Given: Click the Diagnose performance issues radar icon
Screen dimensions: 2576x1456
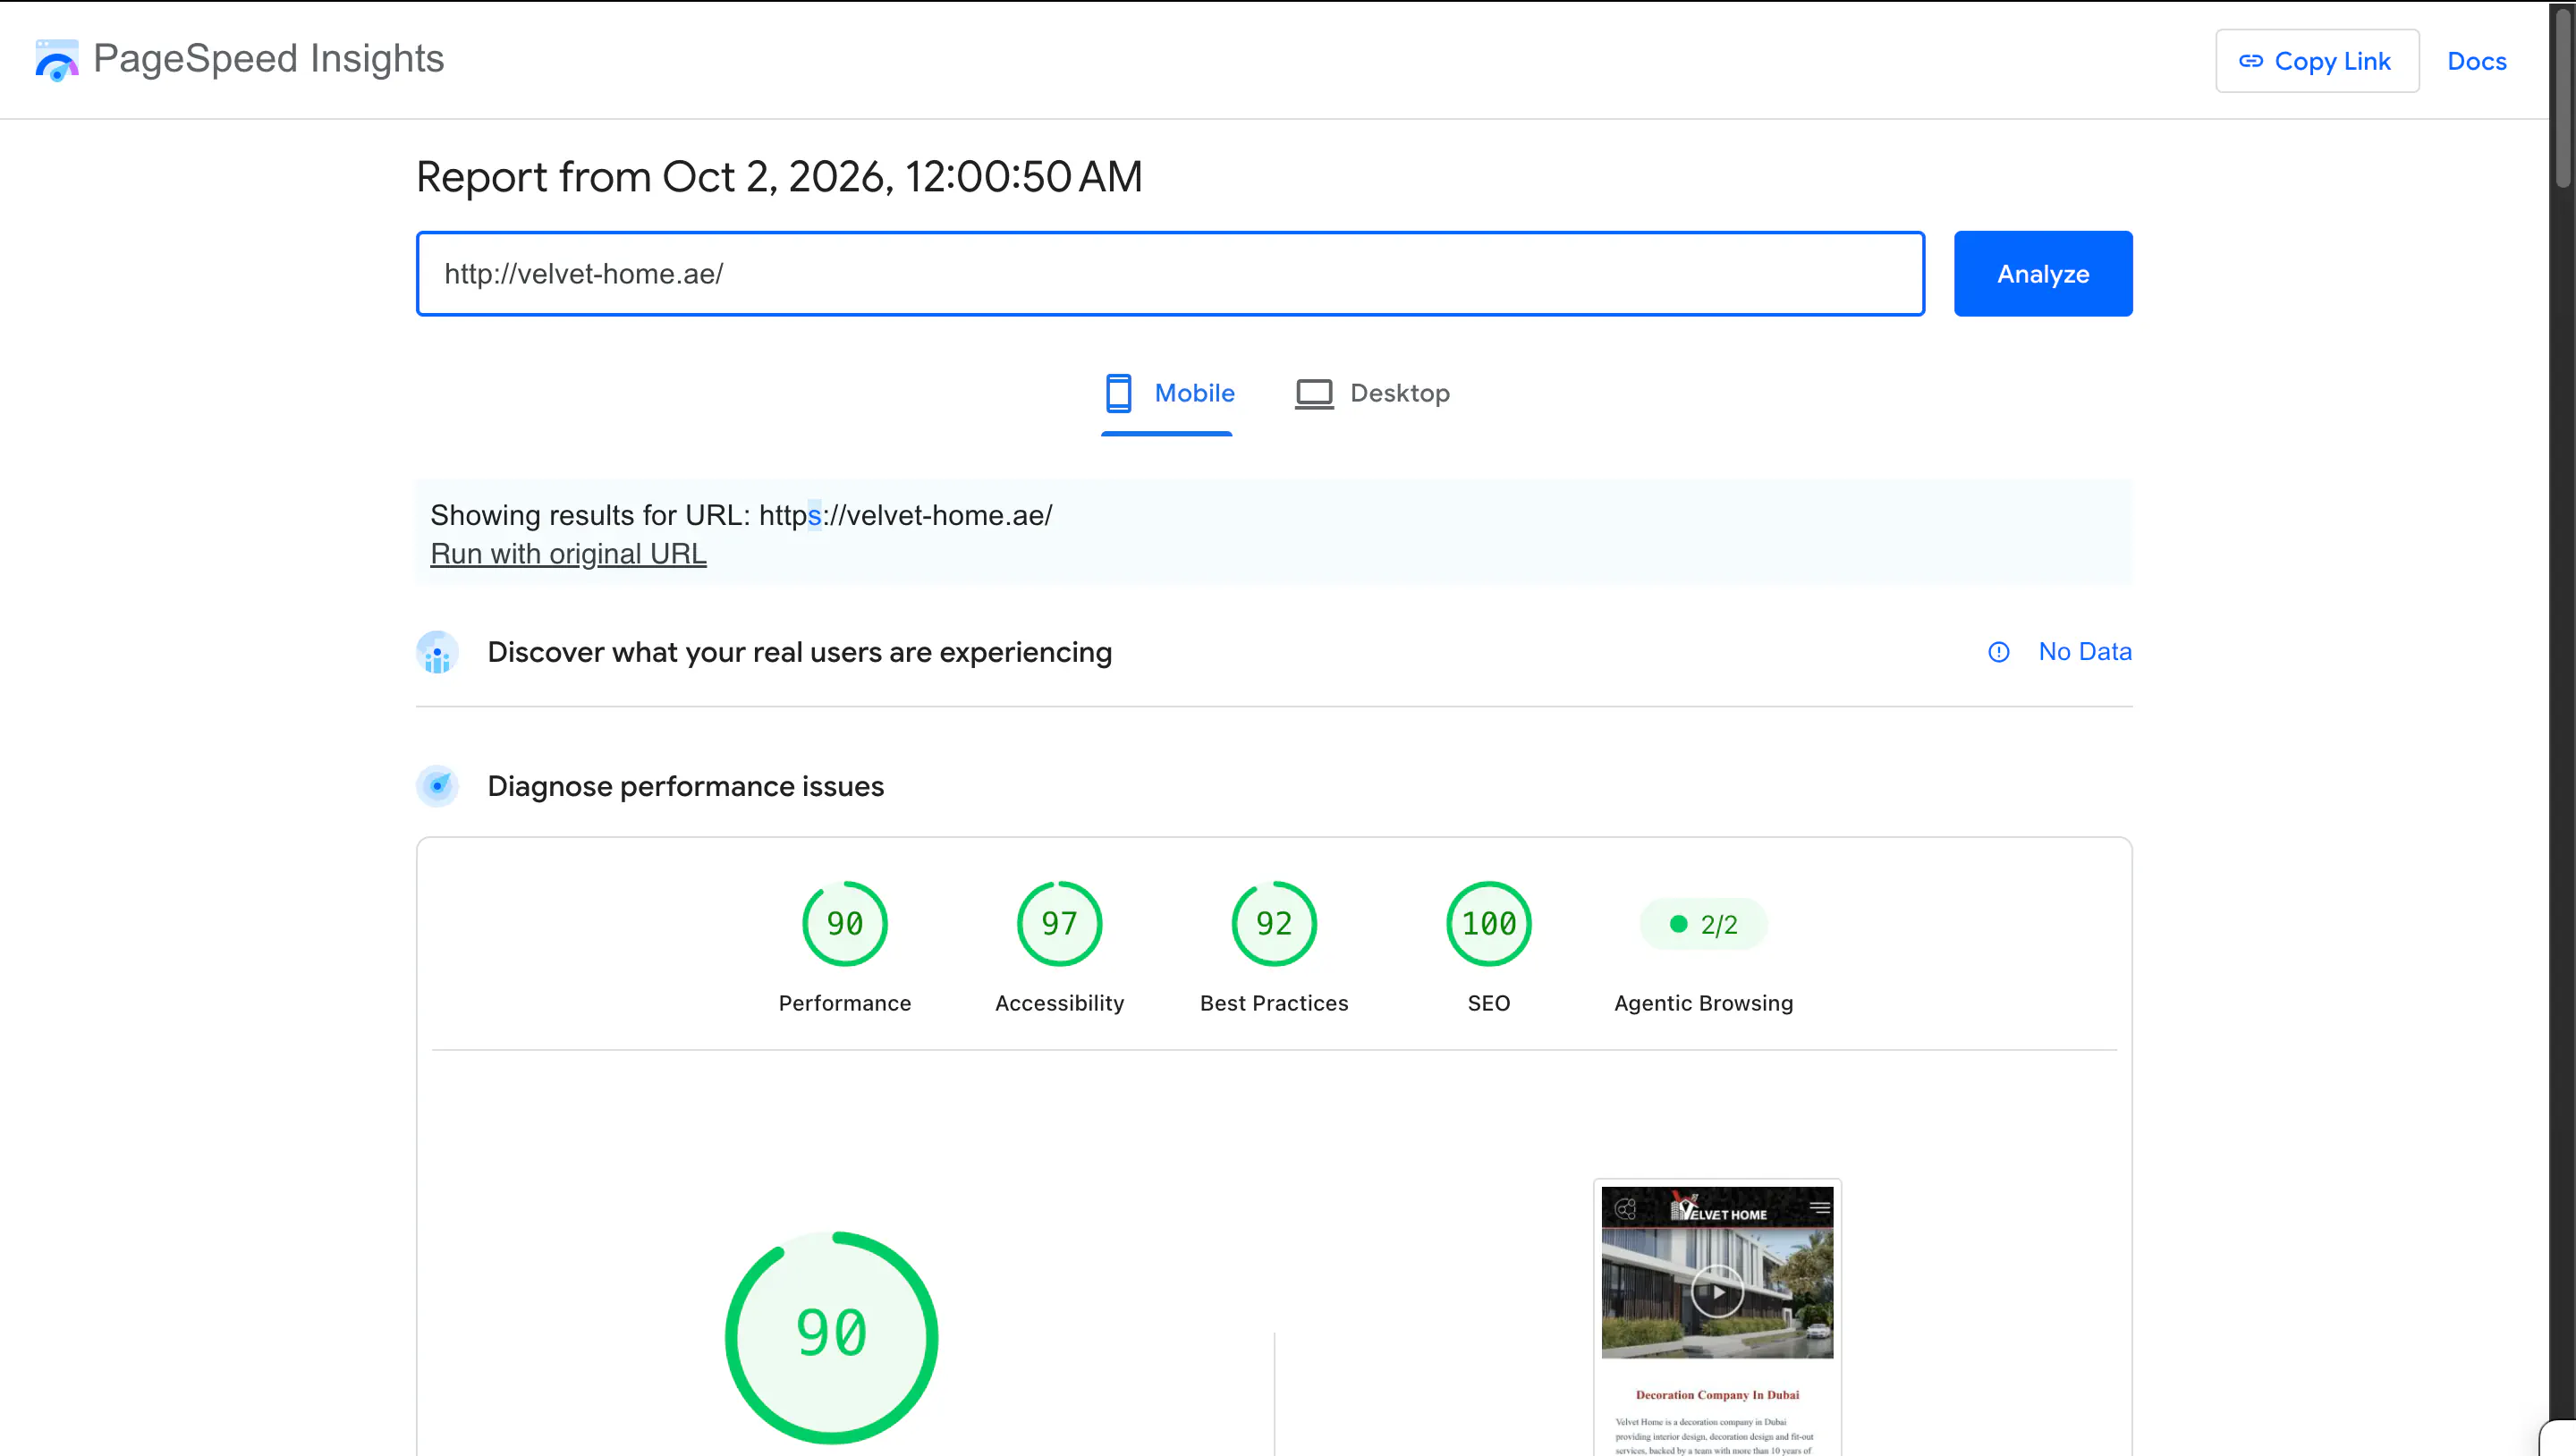Looking at the screenshot, I should pos(437,786).
